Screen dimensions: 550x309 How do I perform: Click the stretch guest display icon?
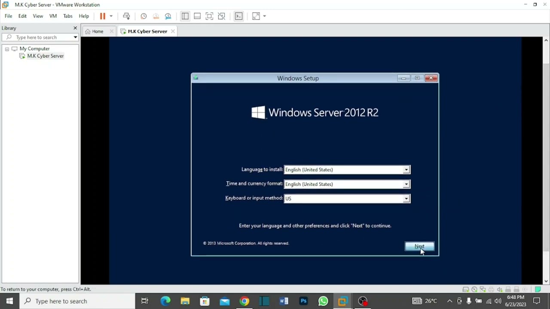click(x=256, y=16)
